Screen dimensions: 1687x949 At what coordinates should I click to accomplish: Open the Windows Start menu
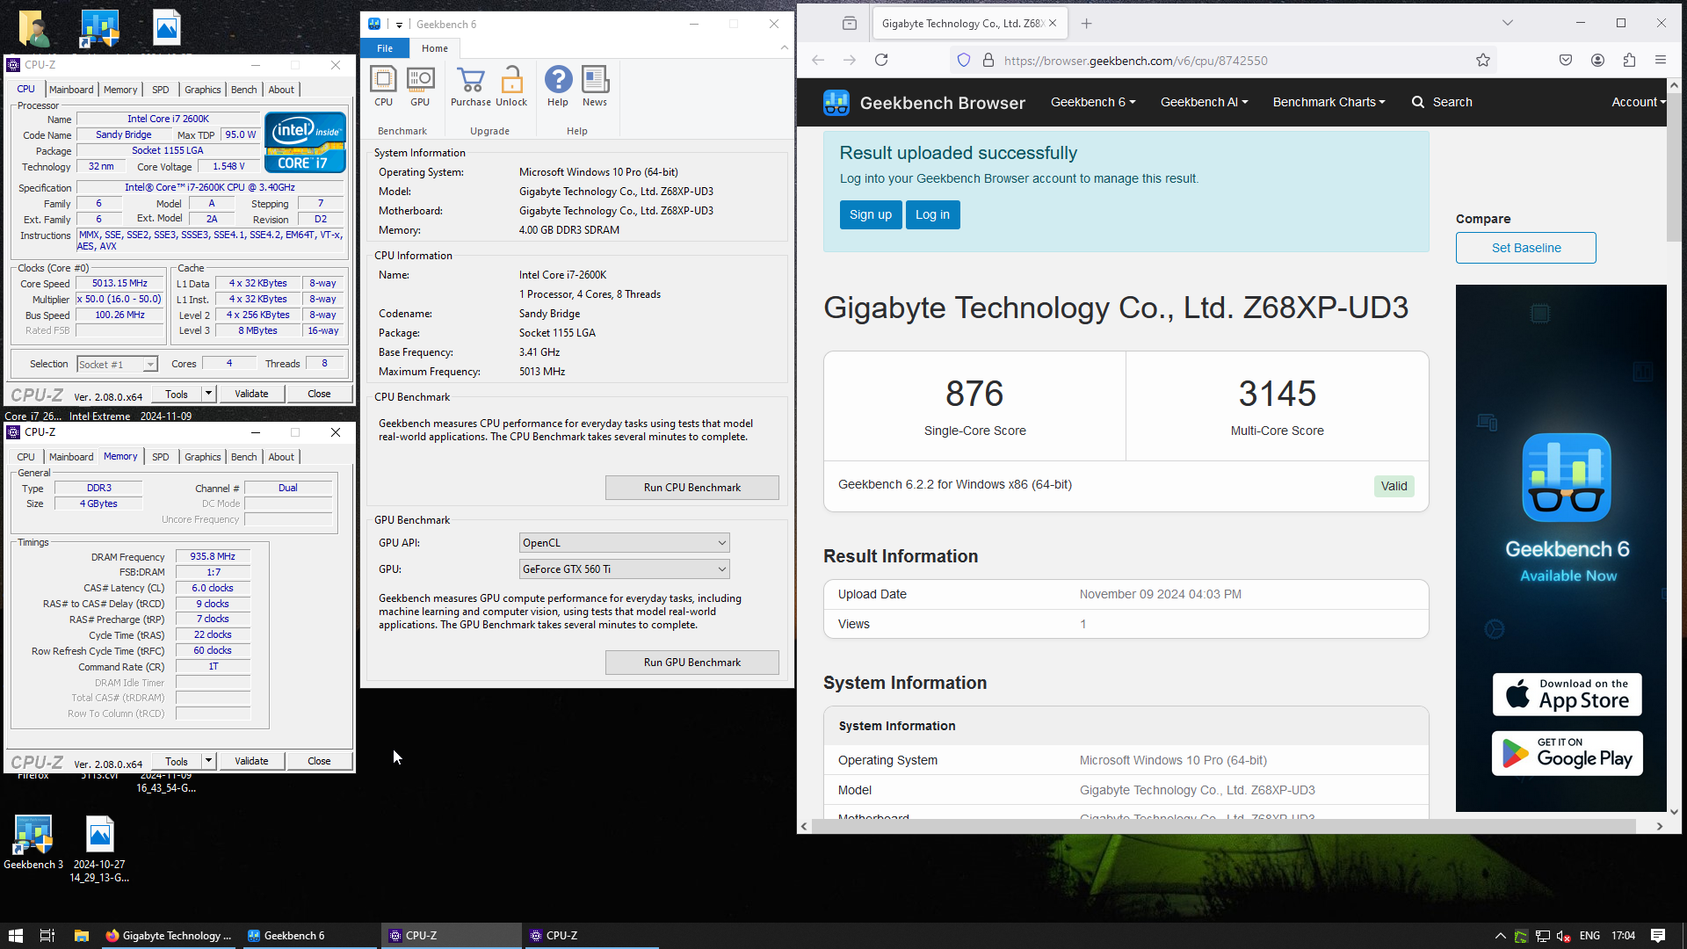pyautogui.click(x=15, y=936)
